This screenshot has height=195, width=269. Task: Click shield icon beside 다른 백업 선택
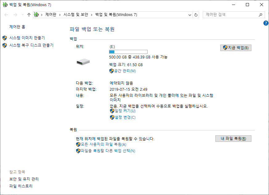[x=78, y=151]
